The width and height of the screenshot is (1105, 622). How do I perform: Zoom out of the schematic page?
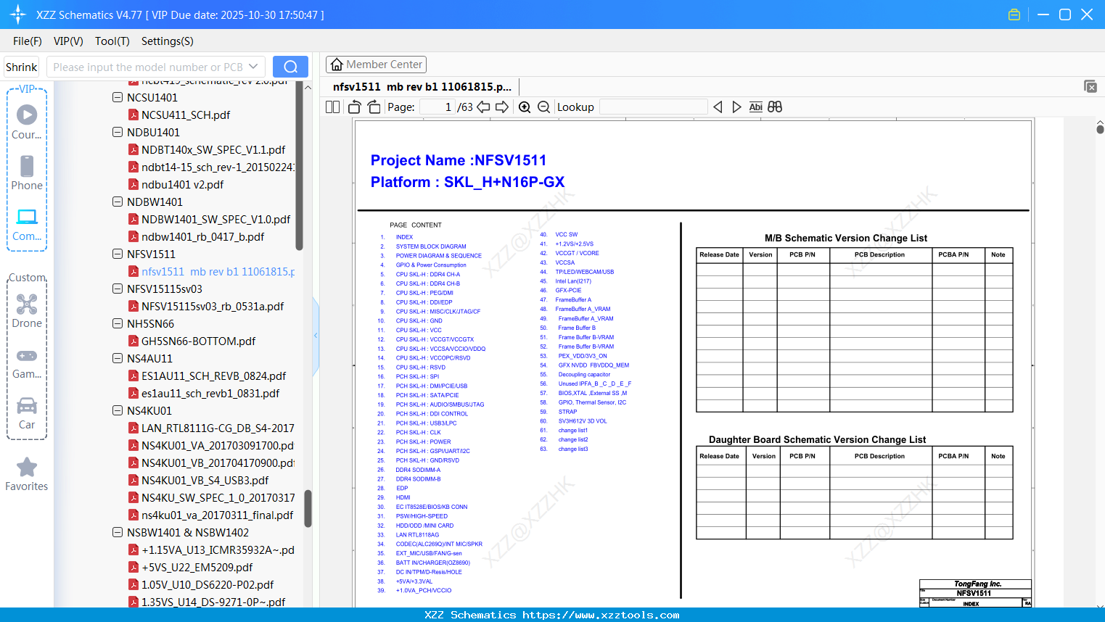coord(544,107)
